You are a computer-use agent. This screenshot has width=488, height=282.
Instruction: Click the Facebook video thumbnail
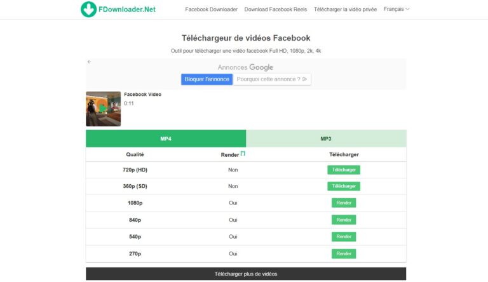click(x=104, y=109)
